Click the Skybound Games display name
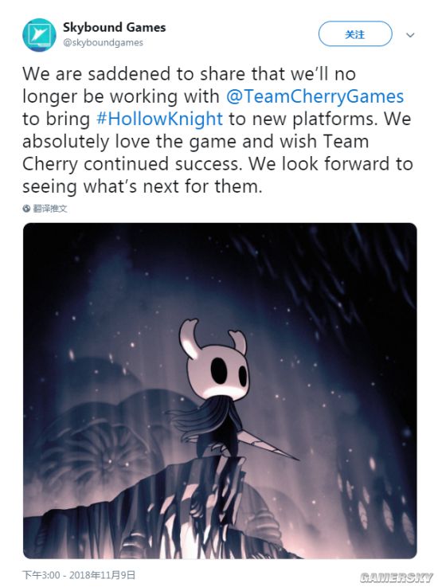This screenshot has width=438, height=587. [x=114, y=27]
